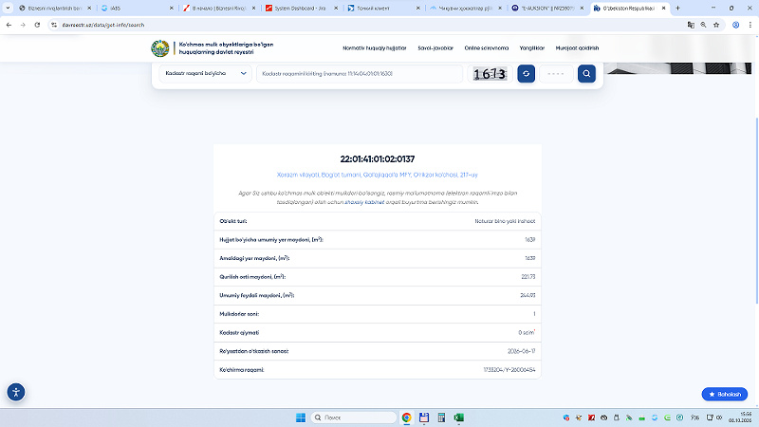Refresh the captcha image

click(x=526, y=74)
